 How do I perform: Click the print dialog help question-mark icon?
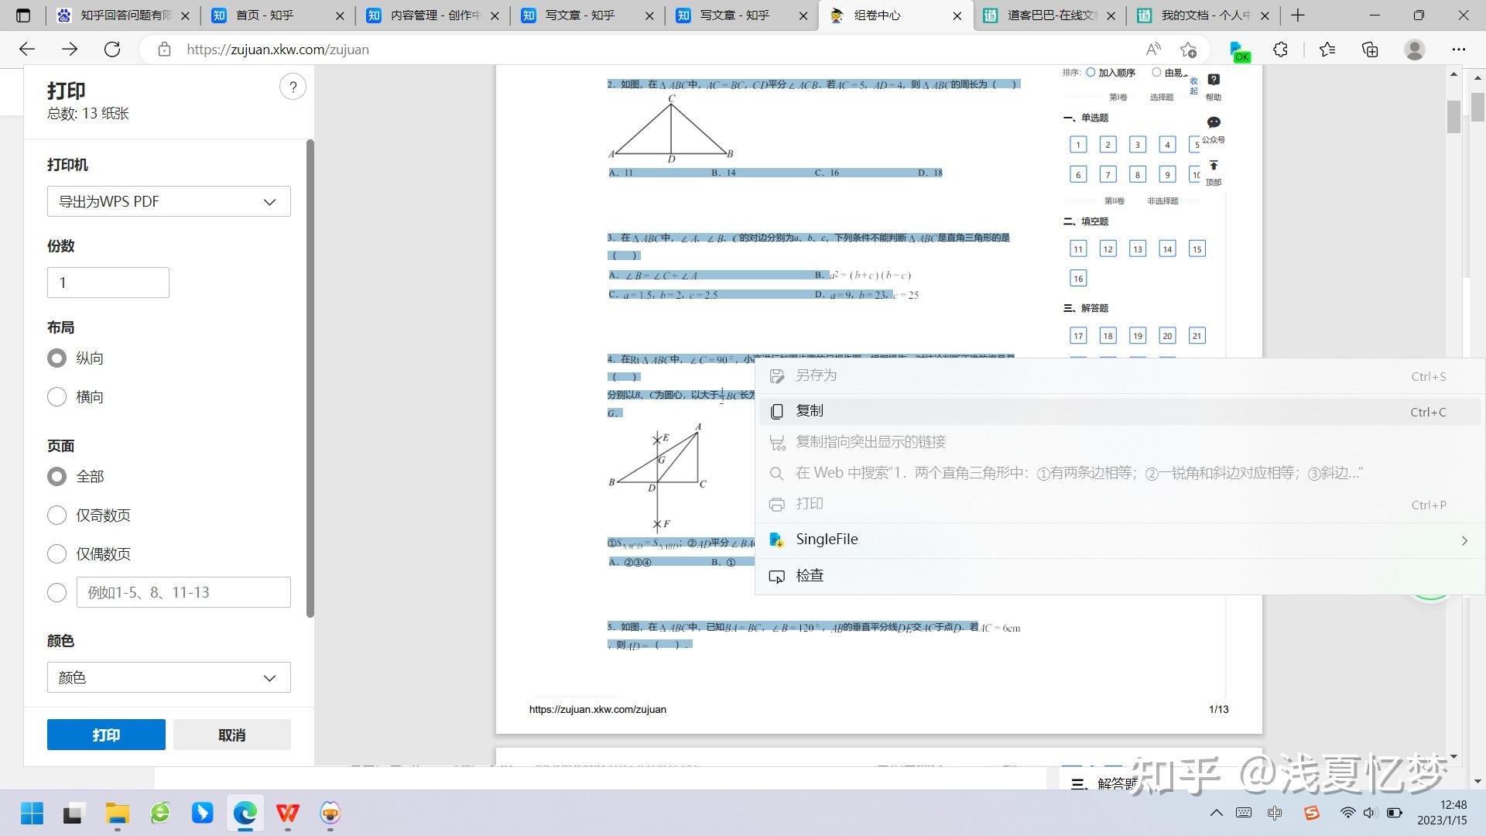pos(293,87)
